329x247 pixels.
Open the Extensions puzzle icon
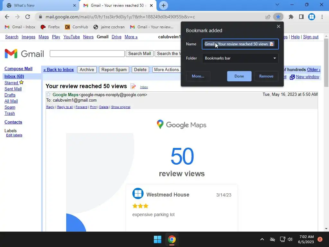click(291, 17)
